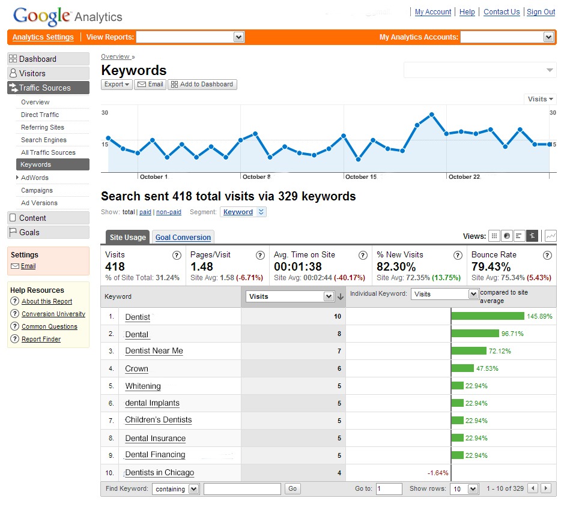Viewport: 564px width, 513px height.
Task: Go to next page of keywords
Action: click(x=546, y=489)
